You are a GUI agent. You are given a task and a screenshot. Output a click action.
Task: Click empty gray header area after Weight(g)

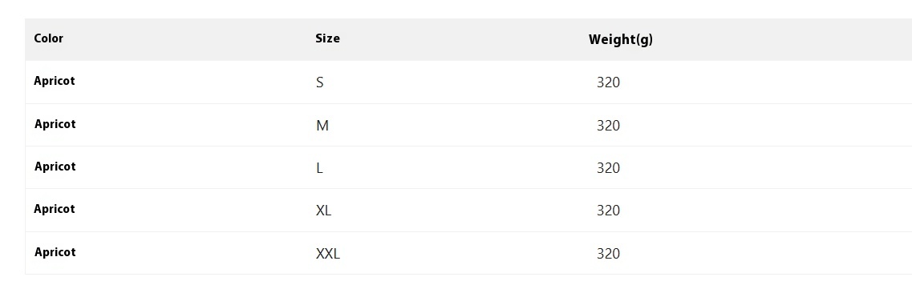click(x=782, y=39)
